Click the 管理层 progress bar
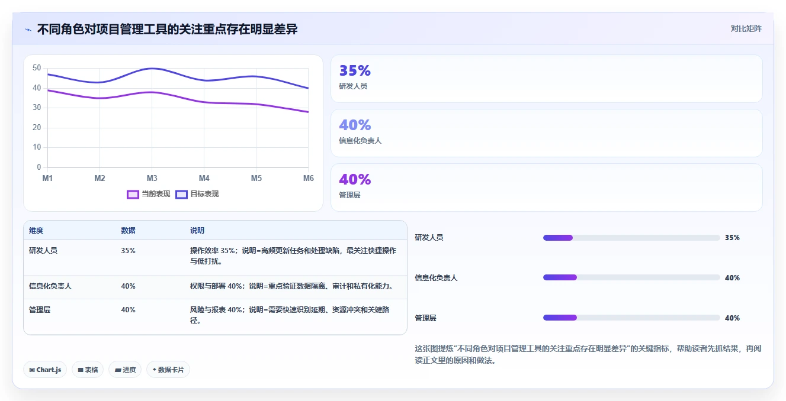The image size is (786, 401). [x=631, y=318]
